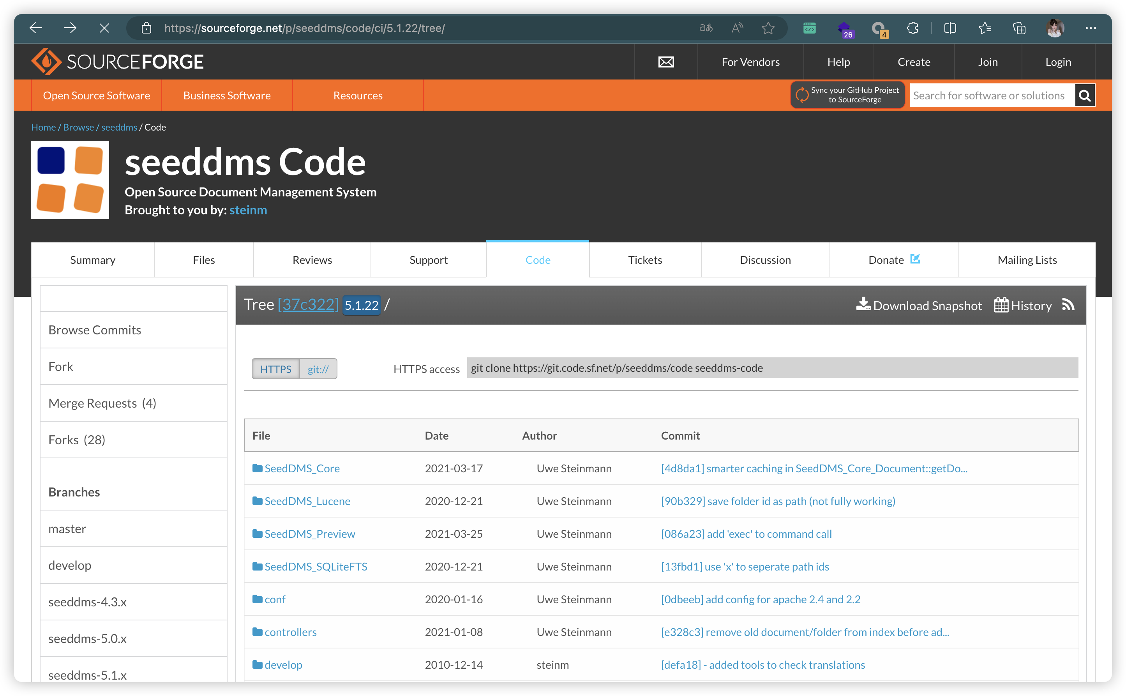The image size is (1126, 696).
Task: Go back using browser back arrow
Action: [x=35, y=28]
